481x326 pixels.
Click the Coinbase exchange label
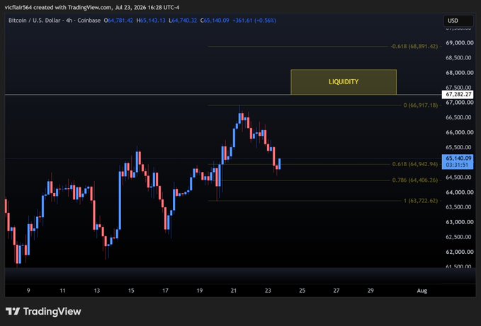(x=89, y=21)
